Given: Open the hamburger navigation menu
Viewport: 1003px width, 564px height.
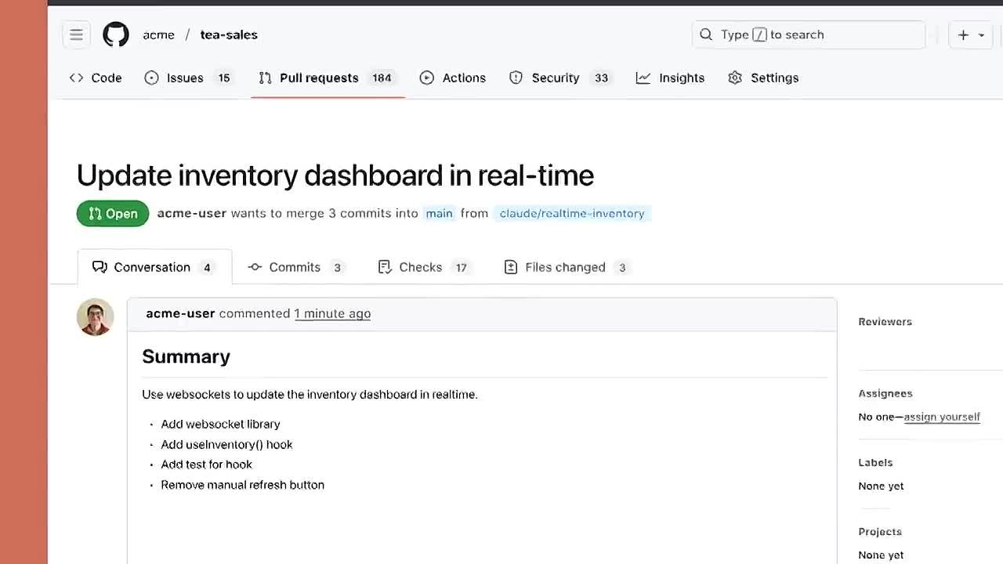Looking at the screenshot, I should [x=76, y=34].
